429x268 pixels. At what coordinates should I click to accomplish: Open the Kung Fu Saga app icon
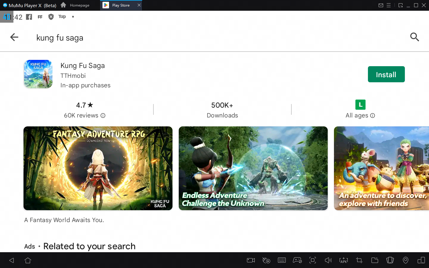[x=38, y=74]
